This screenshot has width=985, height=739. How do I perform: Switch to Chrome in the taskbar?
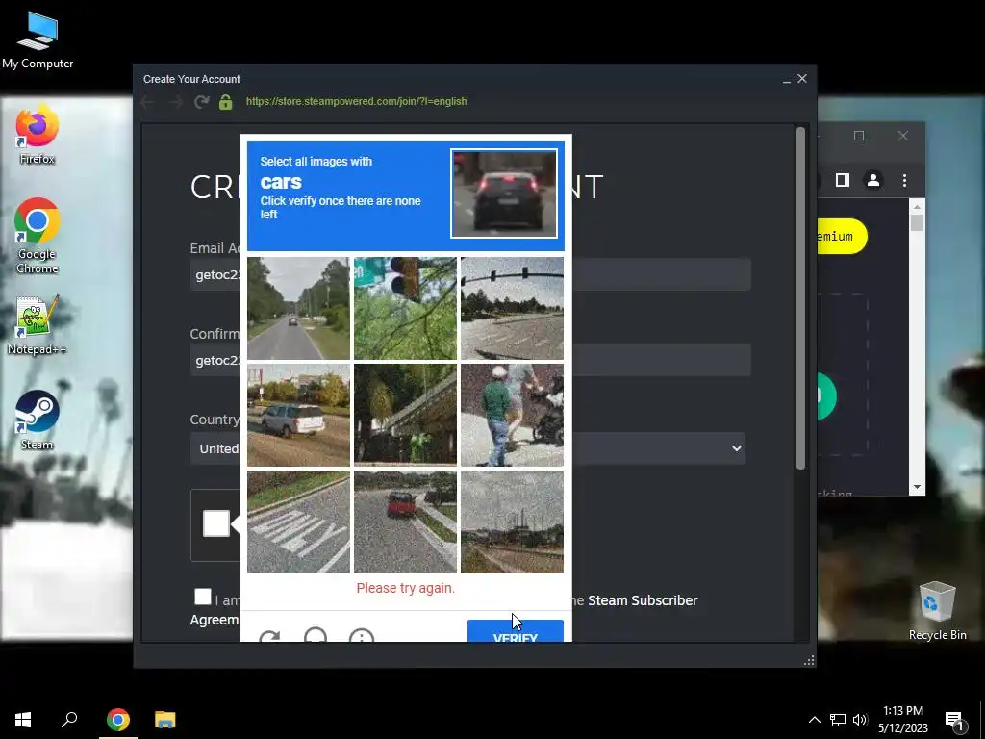point(117,720)
